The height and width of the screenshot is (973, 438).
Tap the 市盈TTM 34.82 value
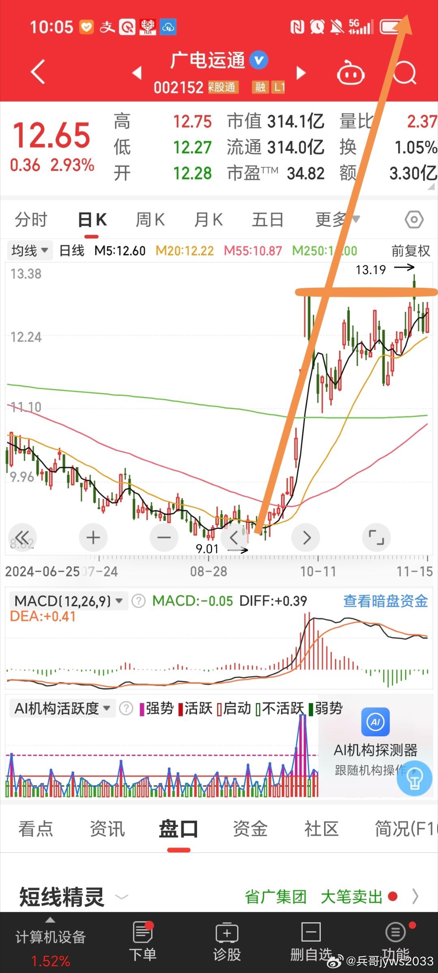click(306, 174)
